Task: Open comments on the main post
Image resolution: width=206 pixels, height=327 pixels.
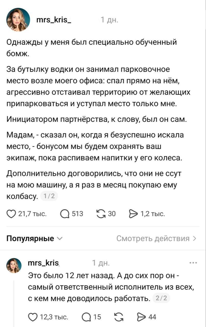Action: (x=65, y=214)
